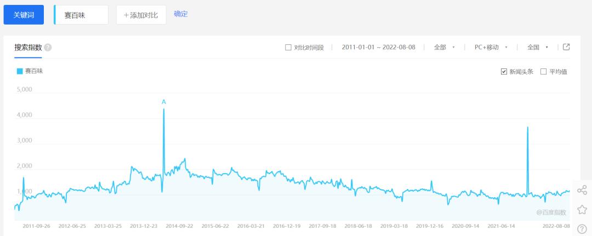
Task: Click the 2019-12-16 x-axis date label
Action: click(x=430, y=226)
